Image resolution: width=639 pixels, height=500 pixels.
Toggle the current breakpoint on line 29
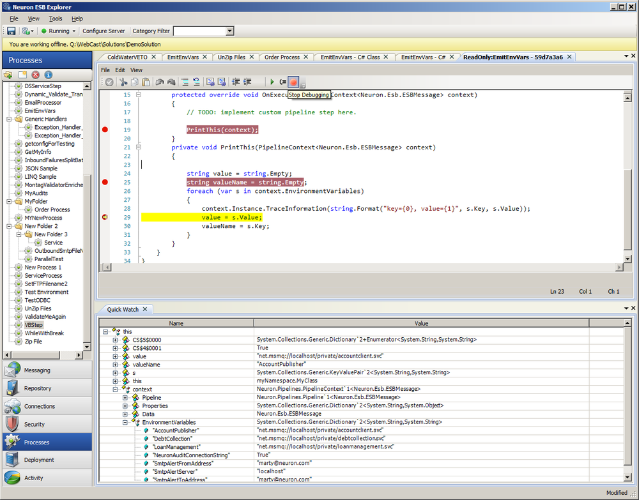coord(105,217)
